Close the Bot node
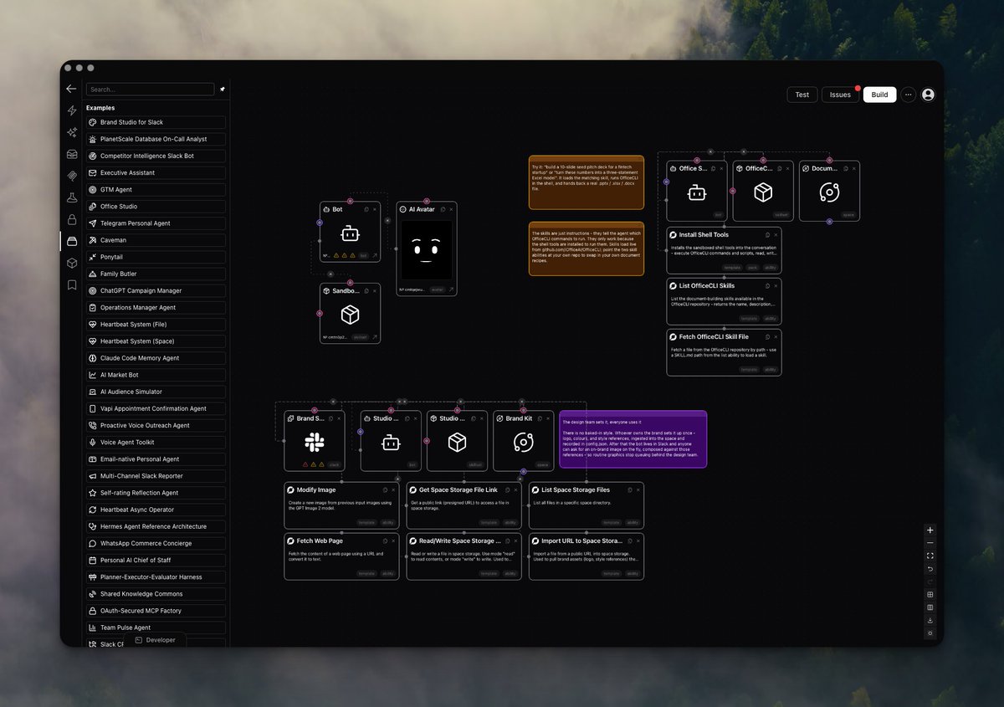Viewport: 1004px width, 707px height. pyautogui.click(x=375, y=209)
